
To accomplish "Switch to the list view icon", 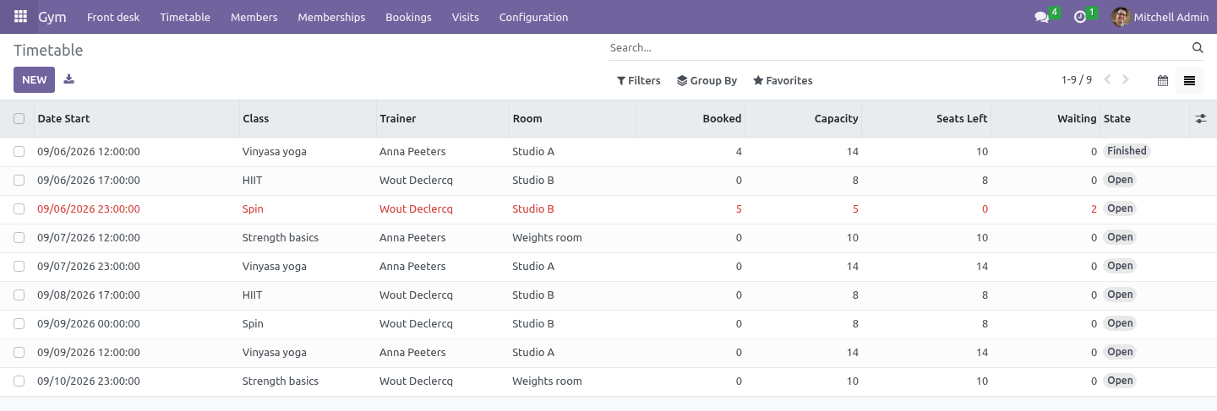I will [1189, 80].
